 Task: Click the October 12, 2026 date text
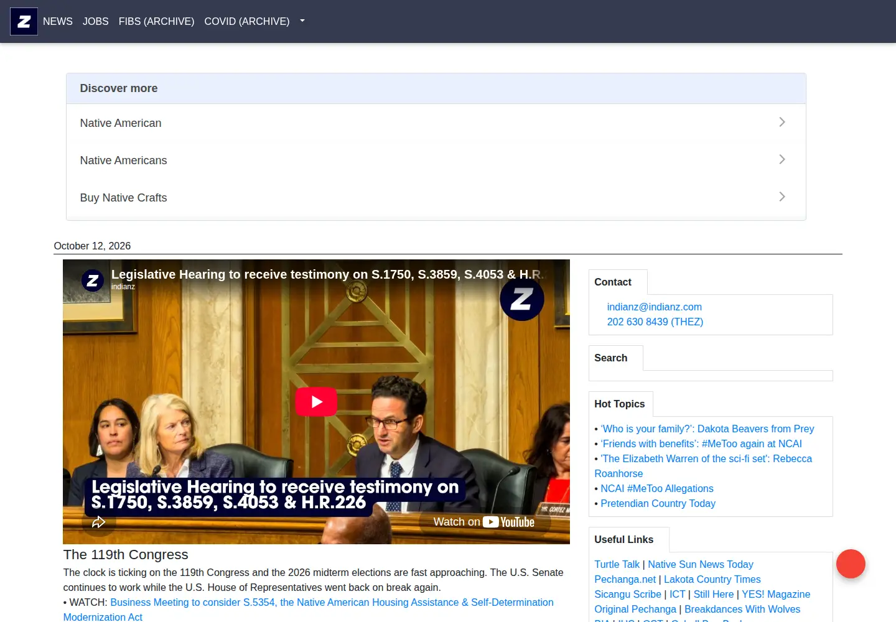point(92,246)
